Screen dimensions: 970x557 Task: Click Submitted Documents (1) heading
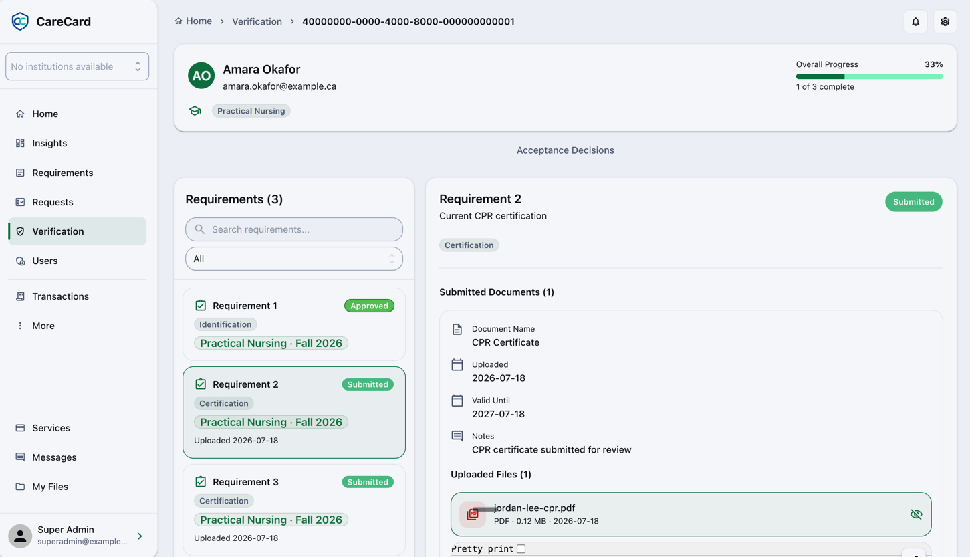497,292
